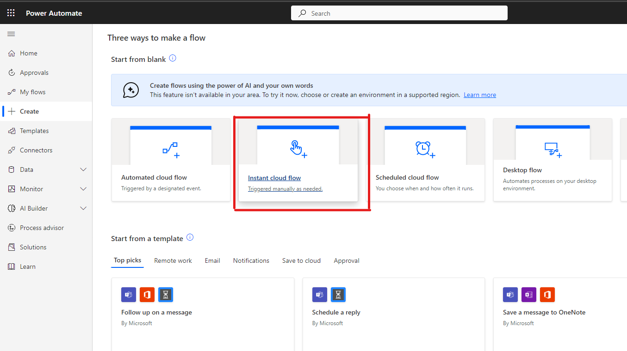Select the Desktop flow title

pos(522,170)
